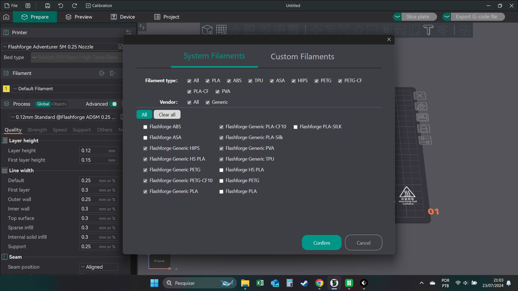Open the Home screen icon

point(6,17)
